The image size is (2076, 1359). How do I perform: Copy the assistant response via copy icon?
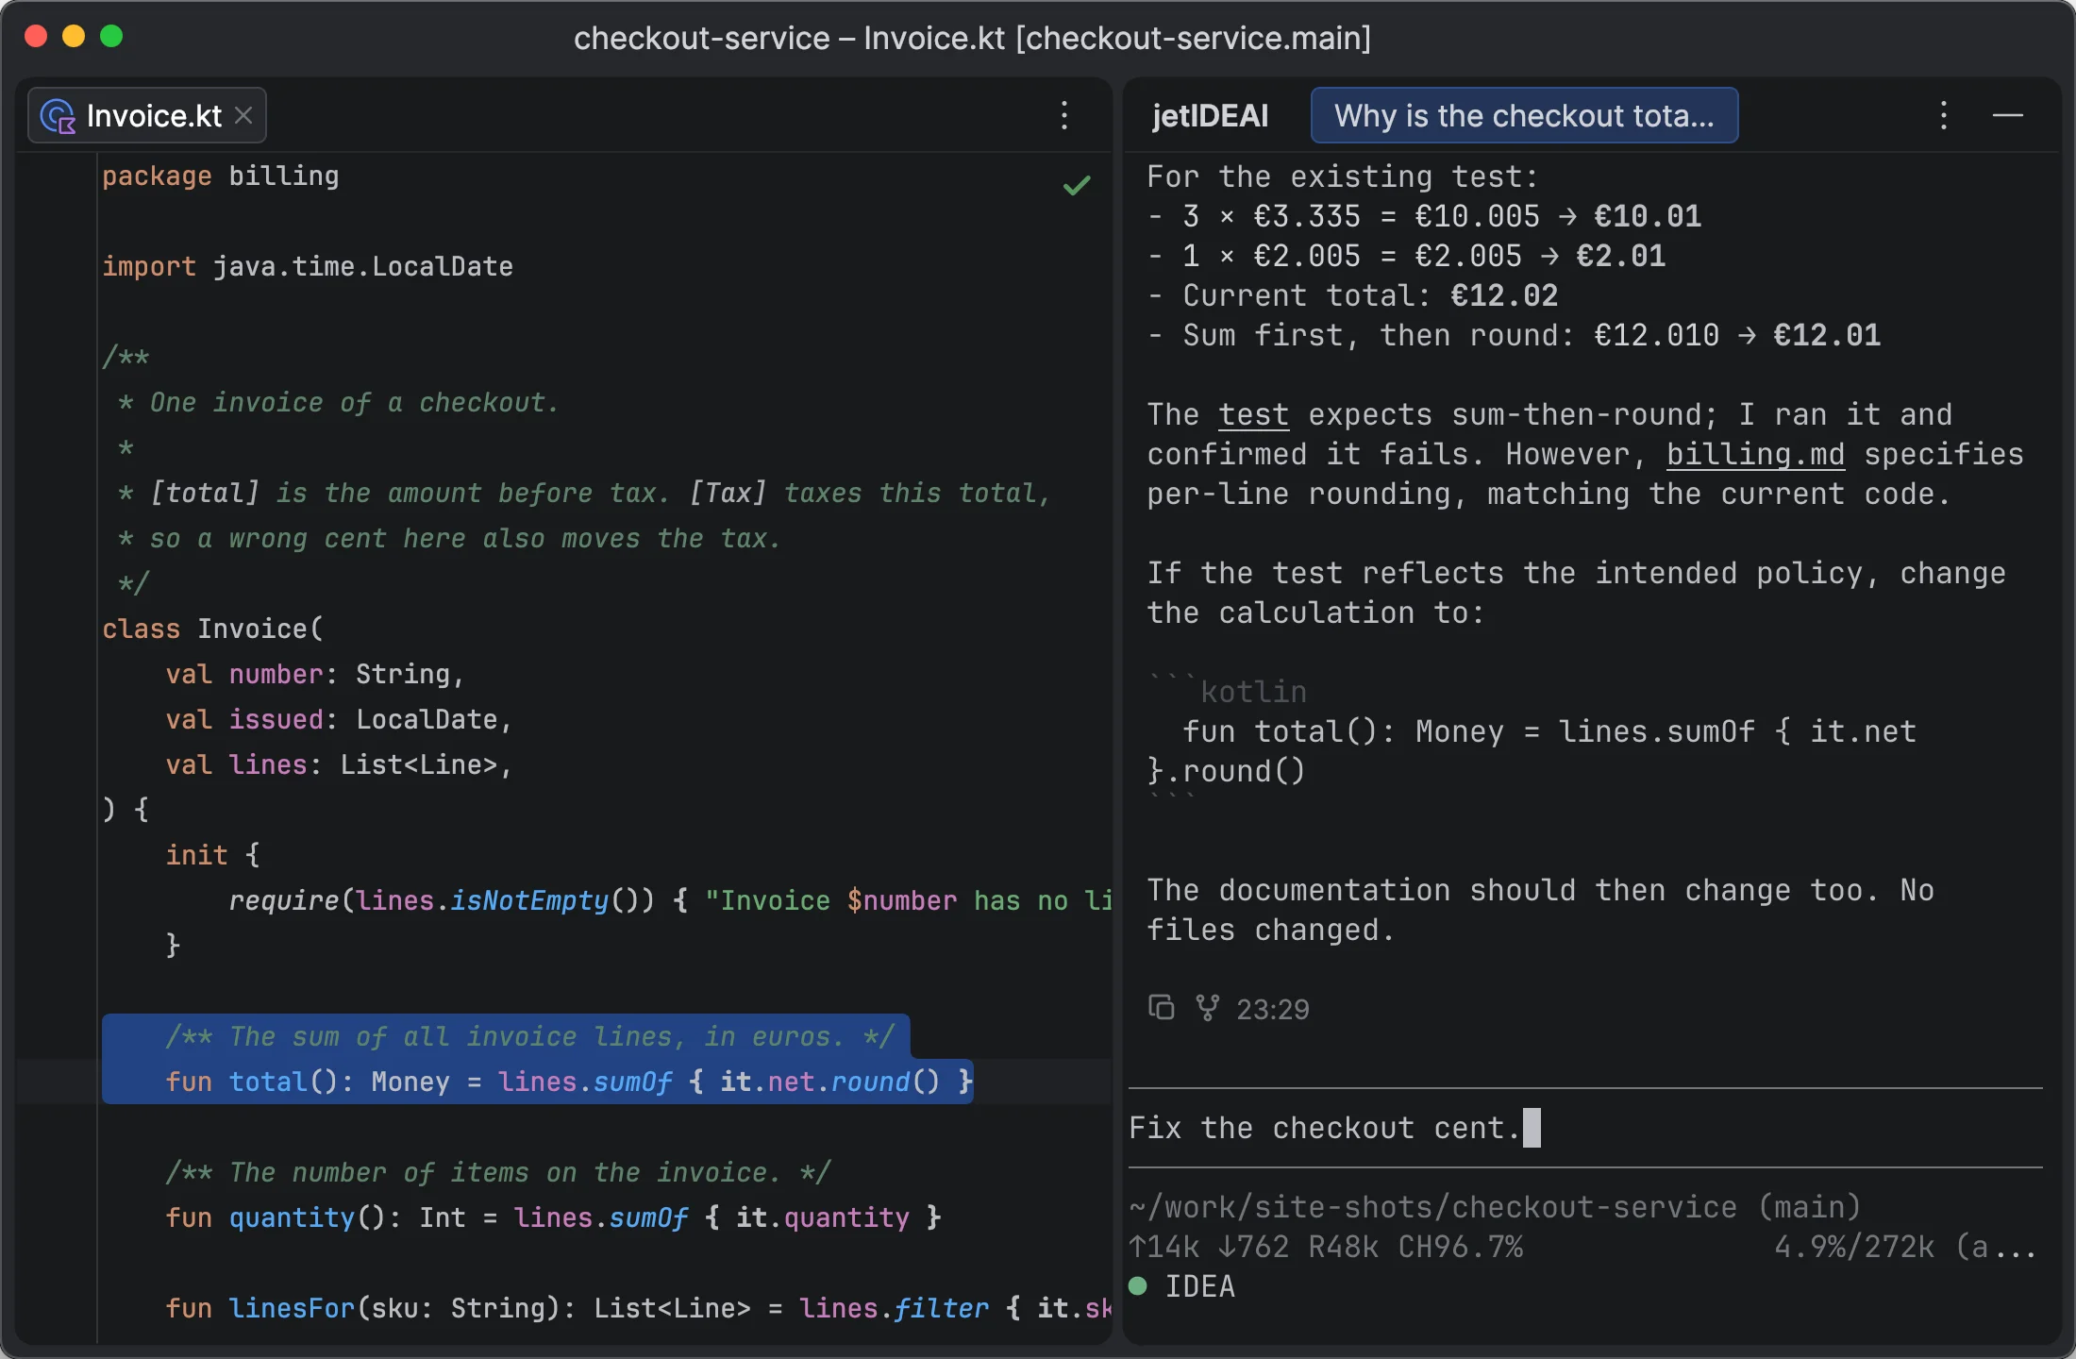(x=1161, y=1008)
